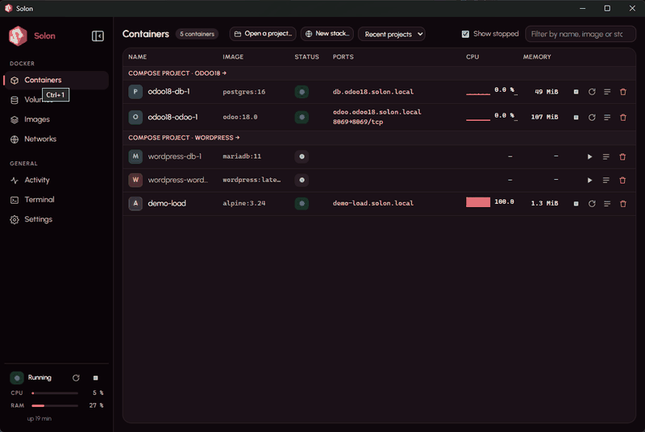Open the db.odoo18.solon.local link
Image resolution: width=645 pixels, height=432 pixels.
pos(373,92)
